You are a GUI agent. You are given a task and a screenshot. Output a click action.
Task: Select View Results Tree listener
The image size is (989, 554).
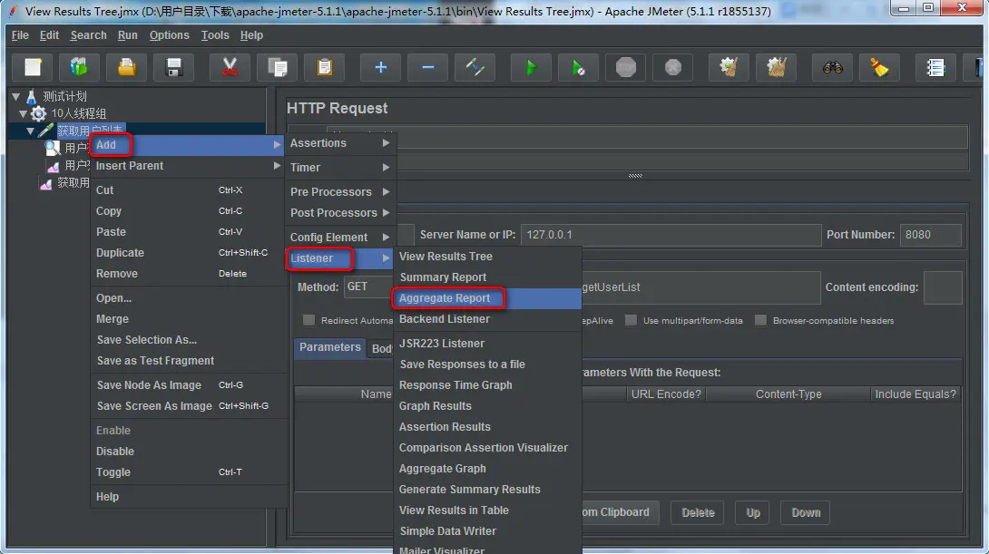487,257
